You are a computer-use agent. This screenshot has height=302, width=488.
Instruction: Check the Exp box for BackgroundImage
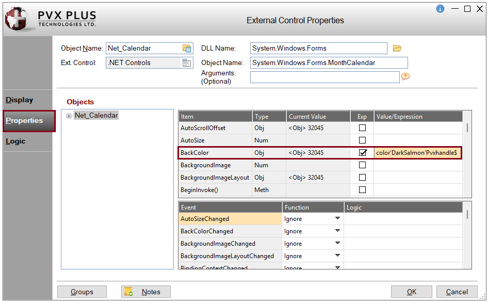coord(363,165)
